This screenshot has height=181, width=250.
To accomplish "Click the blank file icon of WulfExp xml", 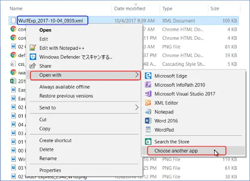I will (x=13, y=20).
